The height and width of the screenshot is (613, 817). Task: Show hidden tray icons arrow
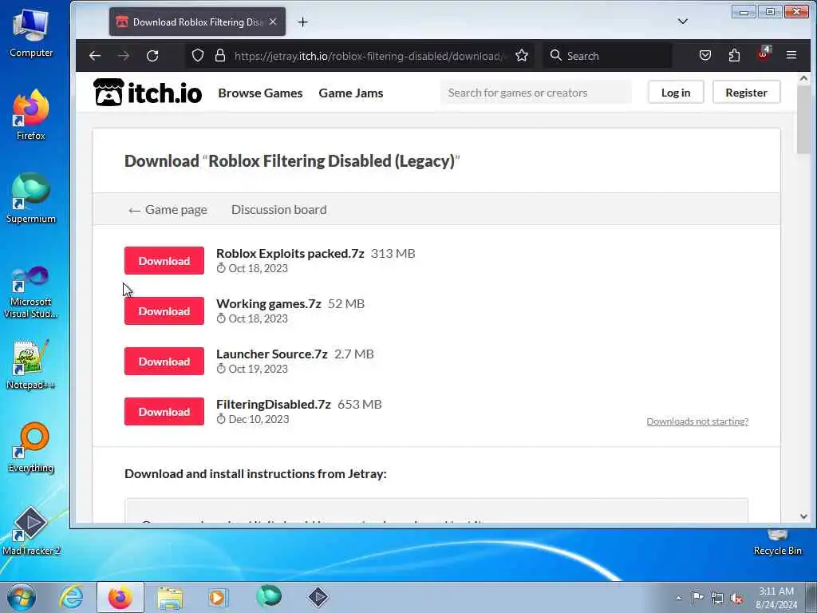coord(678,598)
